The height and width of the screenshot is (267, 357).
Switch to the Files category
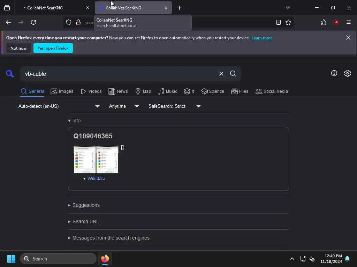(x=240, y=91)
